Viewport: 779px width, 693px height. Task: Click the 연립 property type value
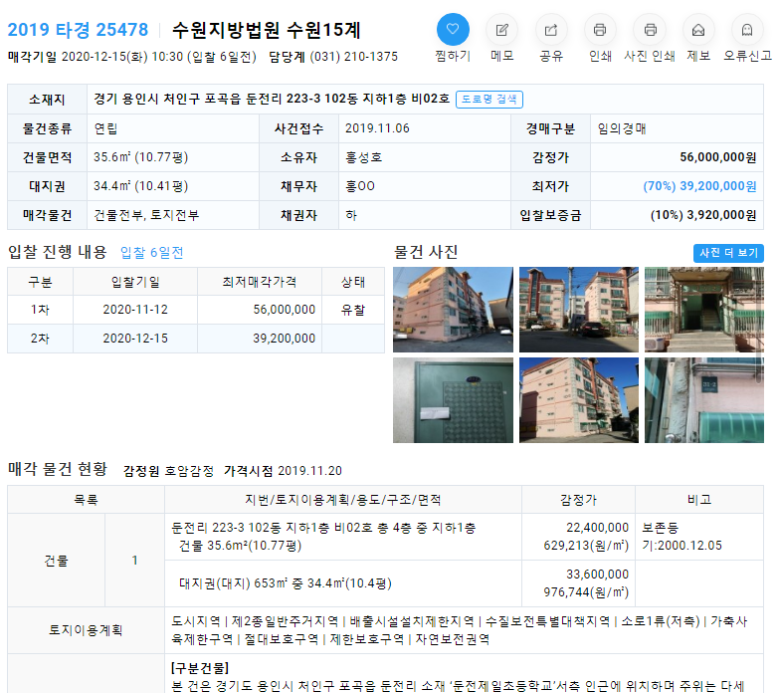[105, 128]
